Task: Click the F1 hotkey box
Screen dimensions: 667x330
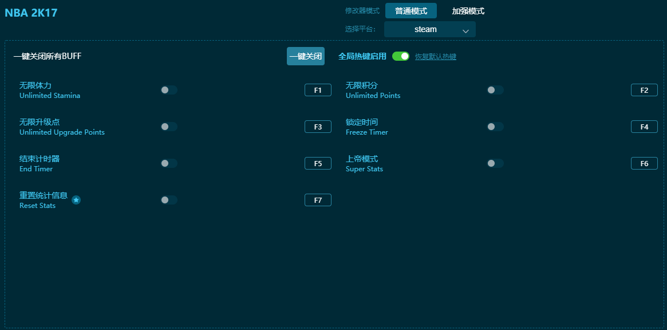Action: coord(318,90)
